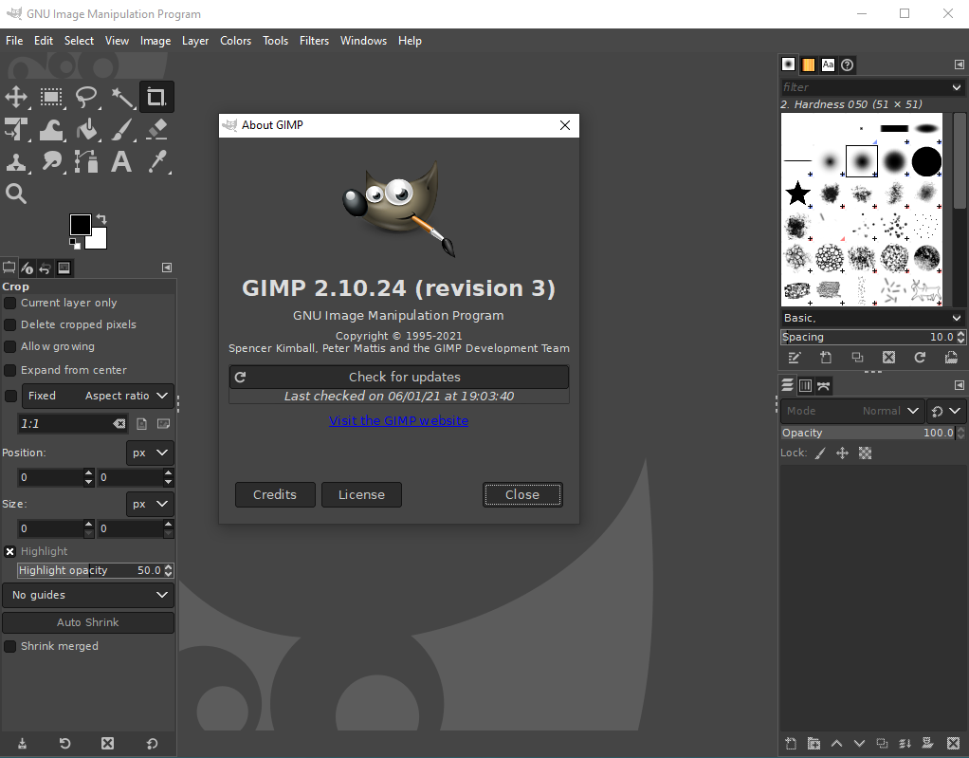Viewport: 969px width, 758px height.
Task: Toggle lock position and size icon
Action: [842, 453]
